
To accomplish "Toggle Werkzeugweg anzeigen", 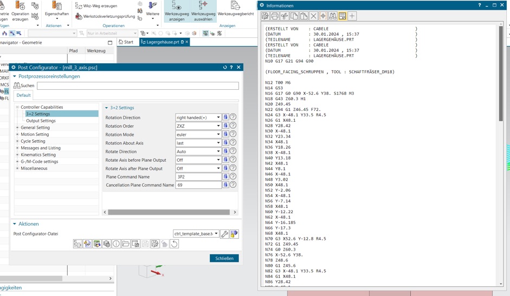I will pyautogui.click(x=177, y=11).
